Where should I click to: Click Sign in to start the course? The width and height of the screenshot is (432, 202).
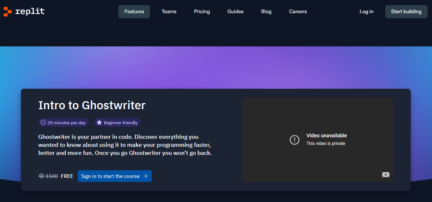(x=115, y=176)
